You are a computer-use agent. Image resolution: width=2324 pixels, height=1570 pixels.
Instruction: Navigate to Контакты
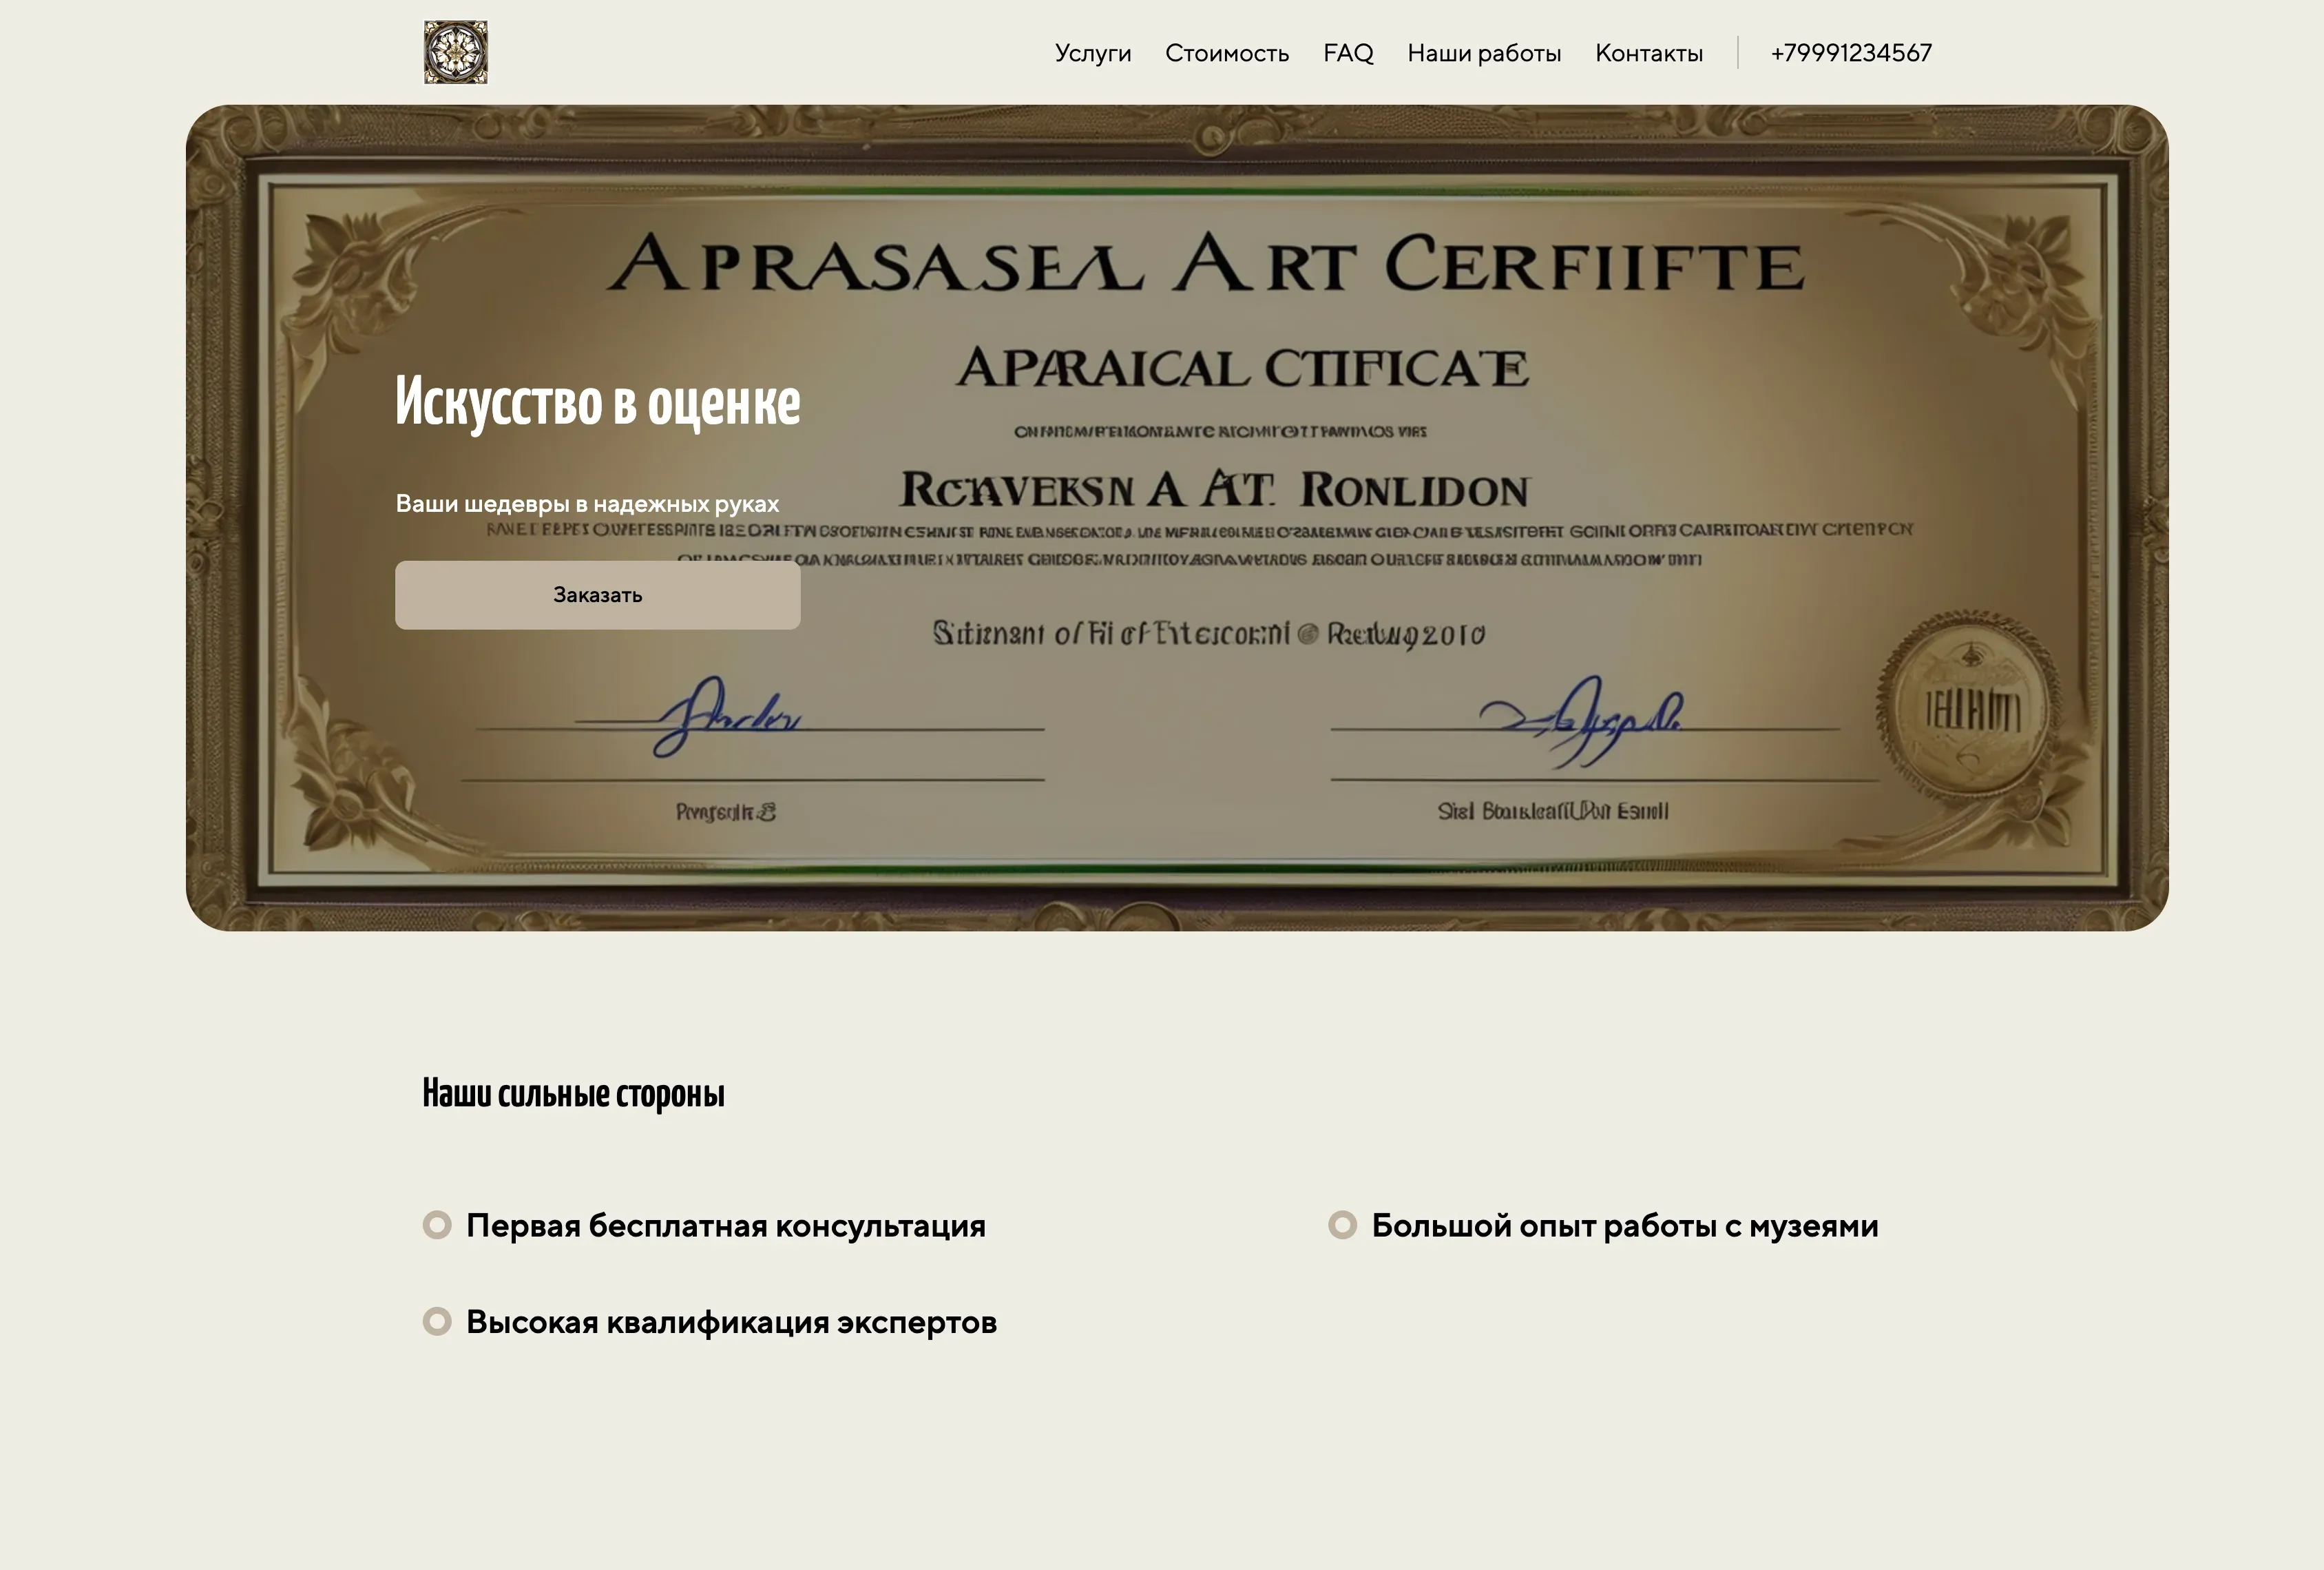1648,53
